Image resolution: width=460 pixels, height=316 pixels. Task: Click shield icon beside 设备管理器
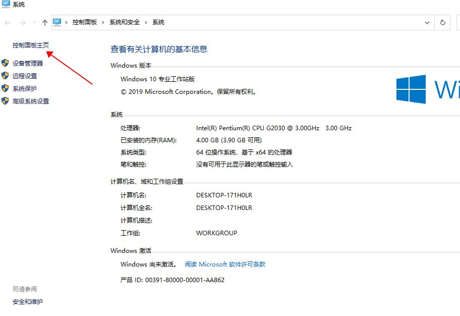(x=5, y=63)
